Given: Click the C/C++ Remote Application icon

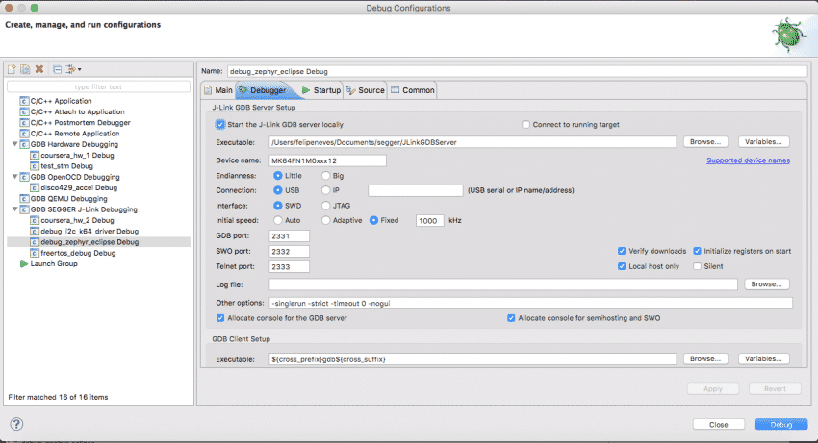Looking at the screenshot, I should click(x=24, y=134).
